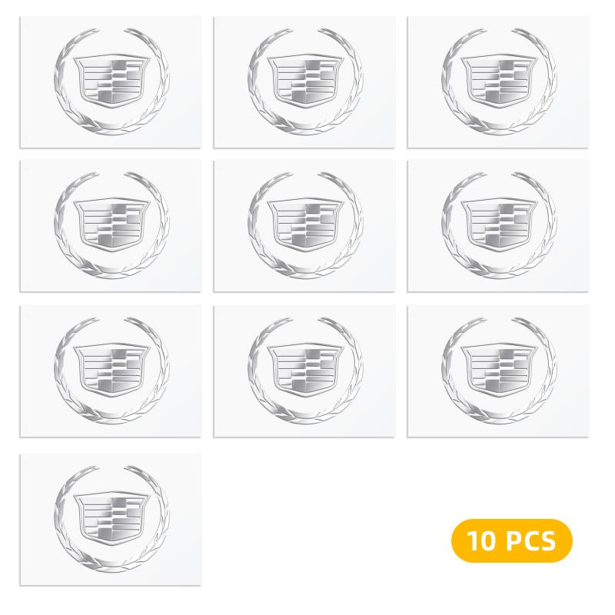Viewport: 615px width, 615px height.
Task: Tap the shield crest in second-row left sticker
Action: [112, 224]
